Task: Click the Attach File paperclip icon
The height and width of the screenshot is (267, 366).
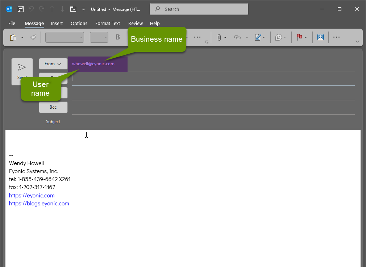Action: pyautogui.click(x=220, y=37)
